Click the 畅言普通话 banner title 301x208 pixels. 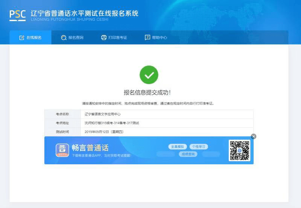[90, 148]
